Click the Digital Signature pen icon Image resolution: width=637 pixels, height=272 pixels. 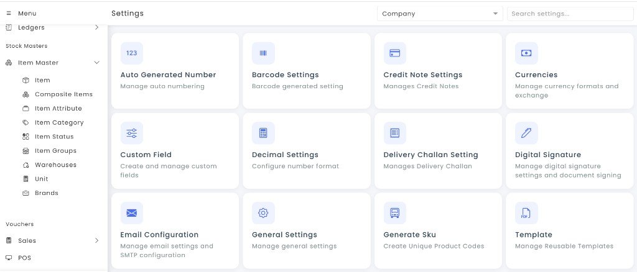click(526, 133)
